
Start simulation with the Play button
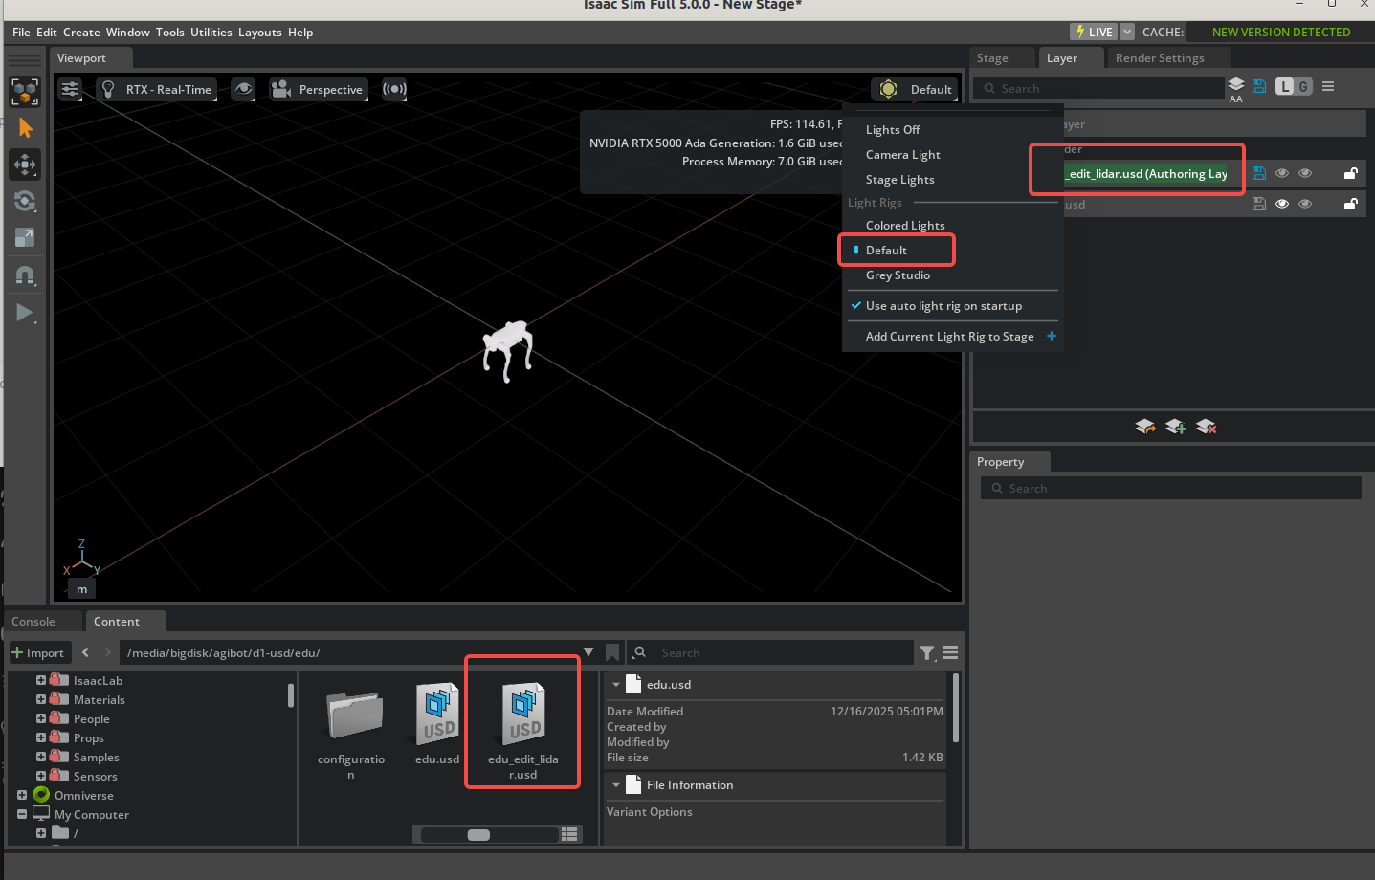tap(25, 313)
